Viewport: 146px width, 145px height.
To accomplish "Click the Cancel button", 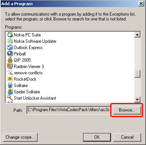I will 127,137.
